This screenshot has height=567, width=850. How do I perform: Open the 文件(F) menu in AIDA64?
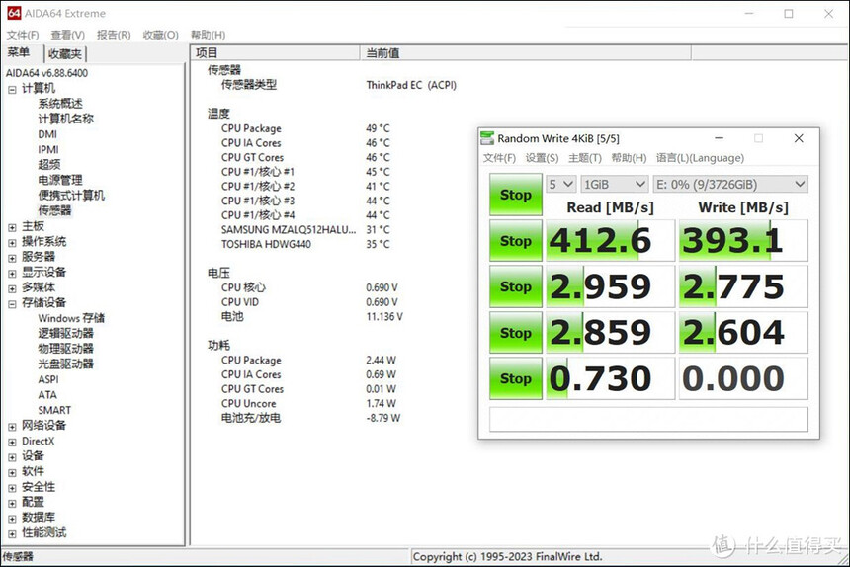pos(23,35)
